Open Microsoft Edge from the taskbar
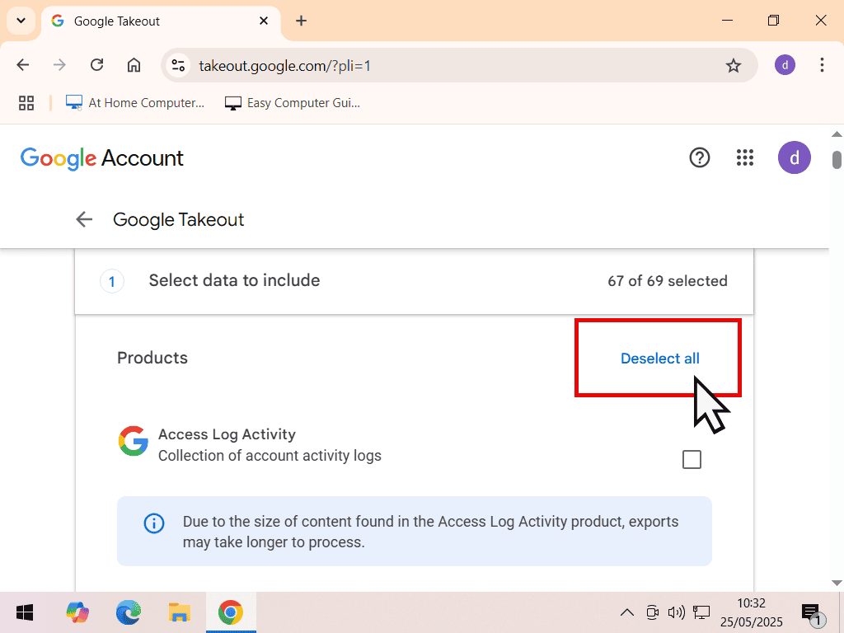The image size is (844, 633). click(x=129, y=612)
